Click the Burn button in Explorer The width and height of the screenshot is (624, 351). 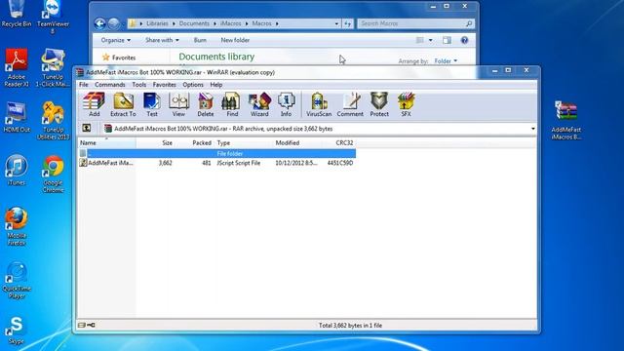(200, 40)
